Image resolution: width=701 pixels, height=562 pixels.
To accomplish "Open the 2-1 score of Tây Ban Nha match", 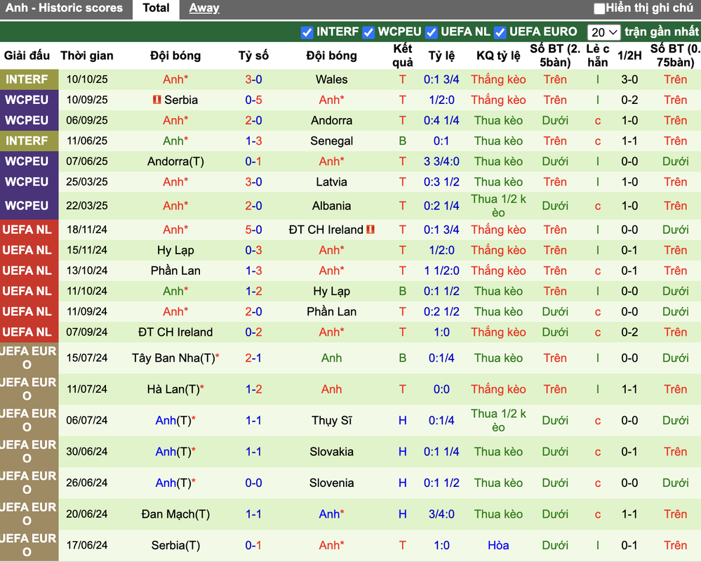I will point(253,358).
